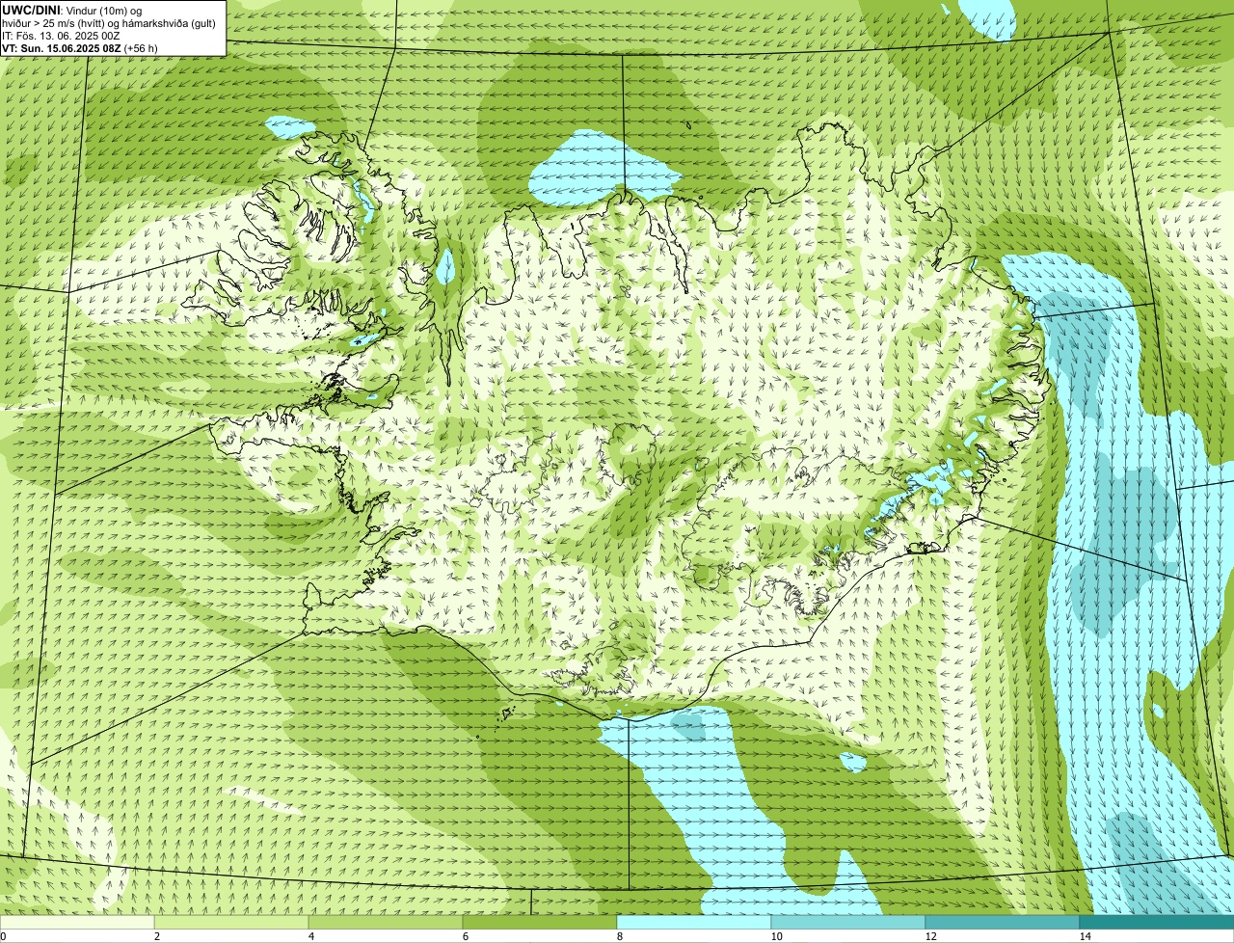Image resolution: width=1234 pixels, height=943 pixels.
Task: Click the 'UWC/DINI: Vindur (10m) og' title line
Action: pos(72,10)
